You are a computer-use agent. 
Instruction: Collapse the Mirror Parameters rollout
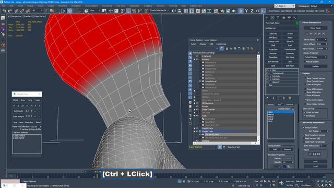(x=311, y=22)
